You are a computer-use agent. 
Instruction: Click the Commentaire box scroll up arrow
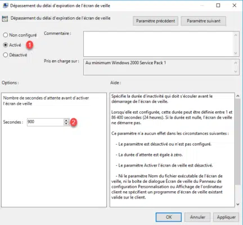(236, 35)
